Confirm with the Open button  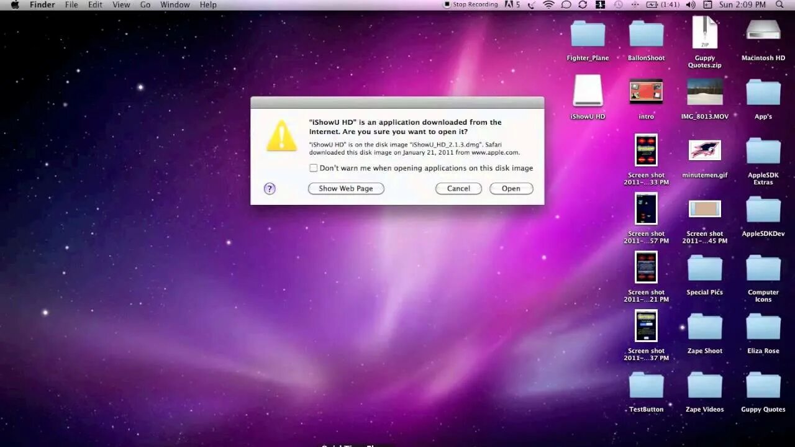coord(511,189)
